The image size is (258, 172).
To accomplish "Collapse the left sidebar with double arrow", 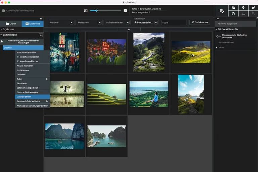I will [x=41, y=18].
